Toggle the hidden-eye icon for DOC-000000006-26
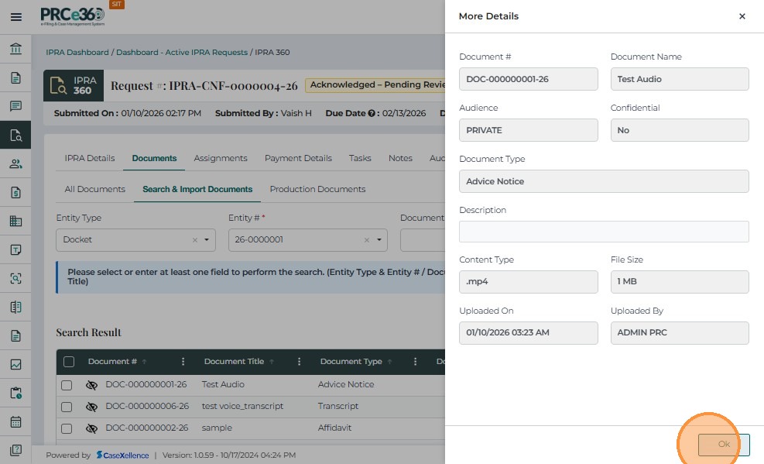The height and width of the screenshot is (464, 764). 91,407
